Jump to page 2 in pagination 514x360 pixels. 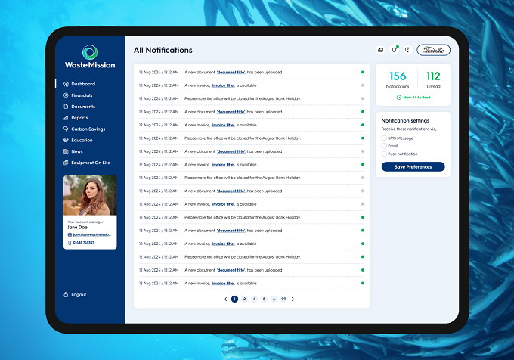tap(245, 299)
